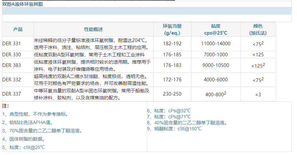Image resolution: width=297 pixels, height=155 pixels.
Task: Click color value <3 in DER 337 row
Action: 258,94
